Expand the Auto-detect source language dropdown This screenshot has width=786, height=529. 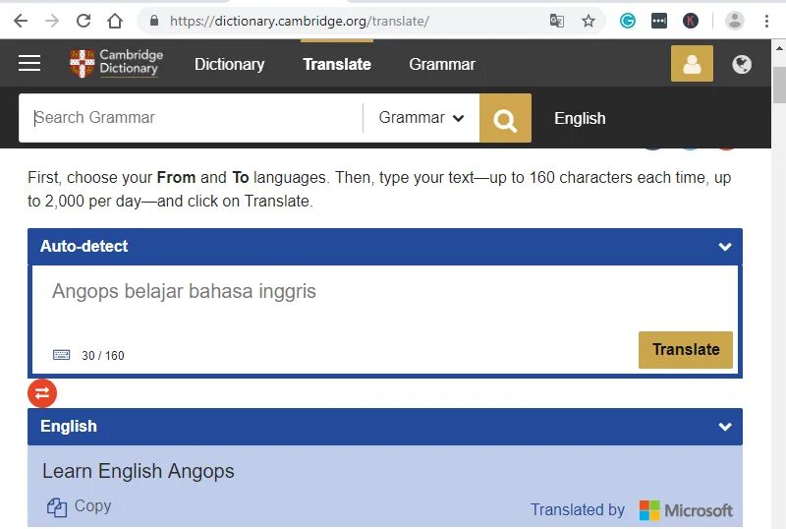[x=385, y=247]
